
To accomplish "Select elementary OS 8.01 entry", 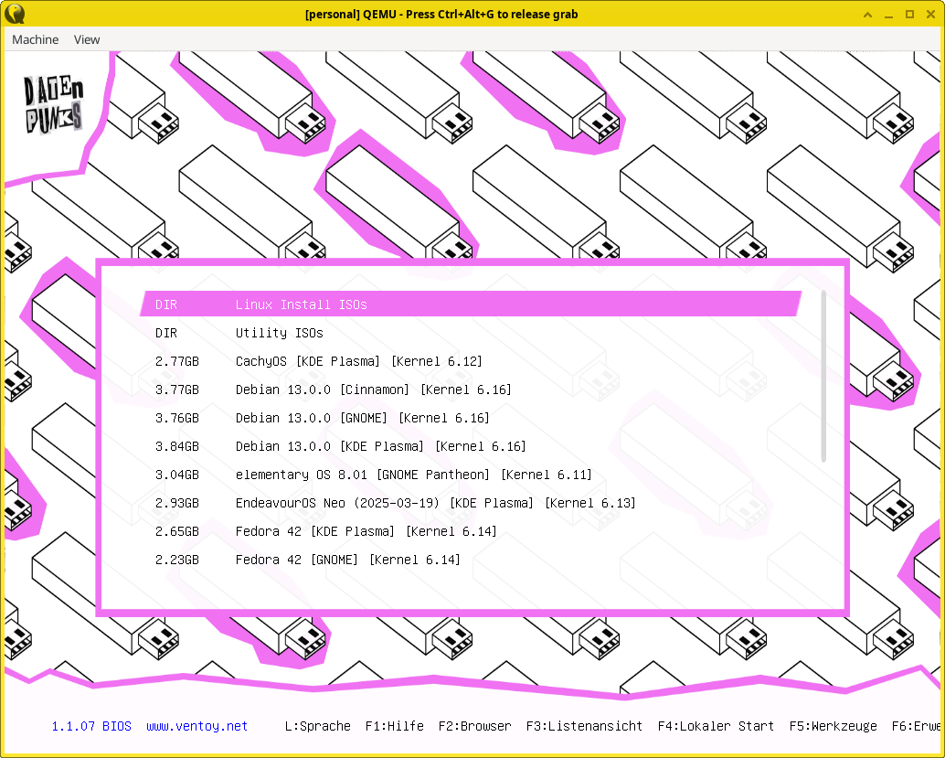I will pos(413,475).
